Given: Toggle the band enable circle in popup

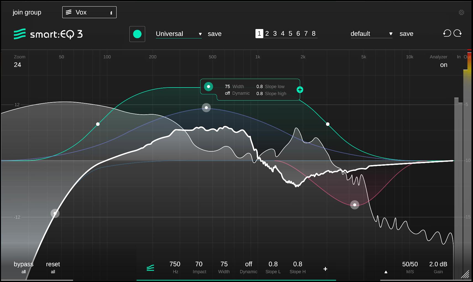Looking at the screenshot, I should tap(209, 87).
